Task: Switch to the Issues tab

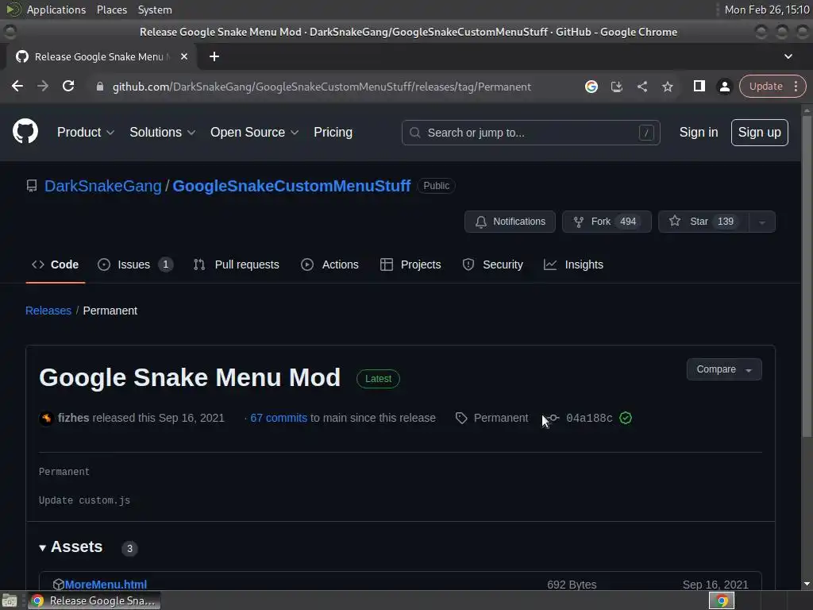Action: pyautogui.click(x=135, y=264)
